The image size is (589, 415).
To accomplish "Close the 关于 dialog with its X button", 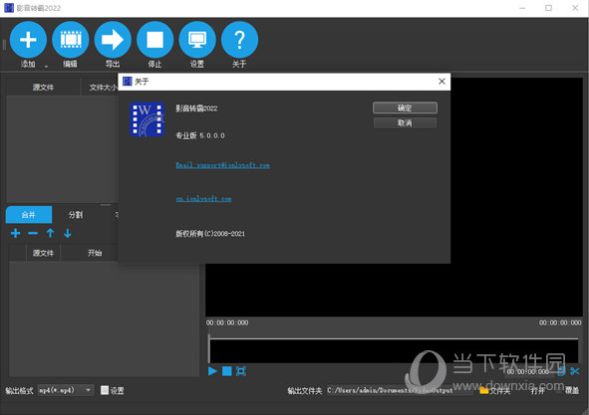I will (x=442, y=82).
